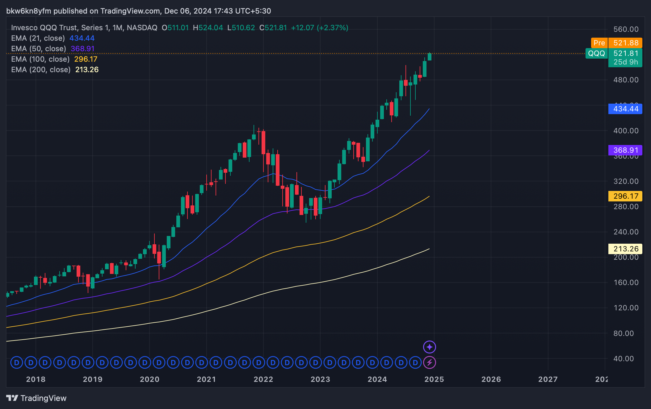Image resolution: width=651 pixels, height=409 pixels.
Task: Click the green QQQ symbol tag
Action: [596, 53]
